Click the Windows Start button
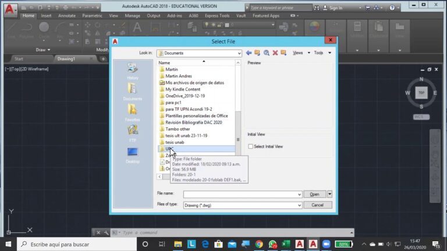 [x=8, y=244]
